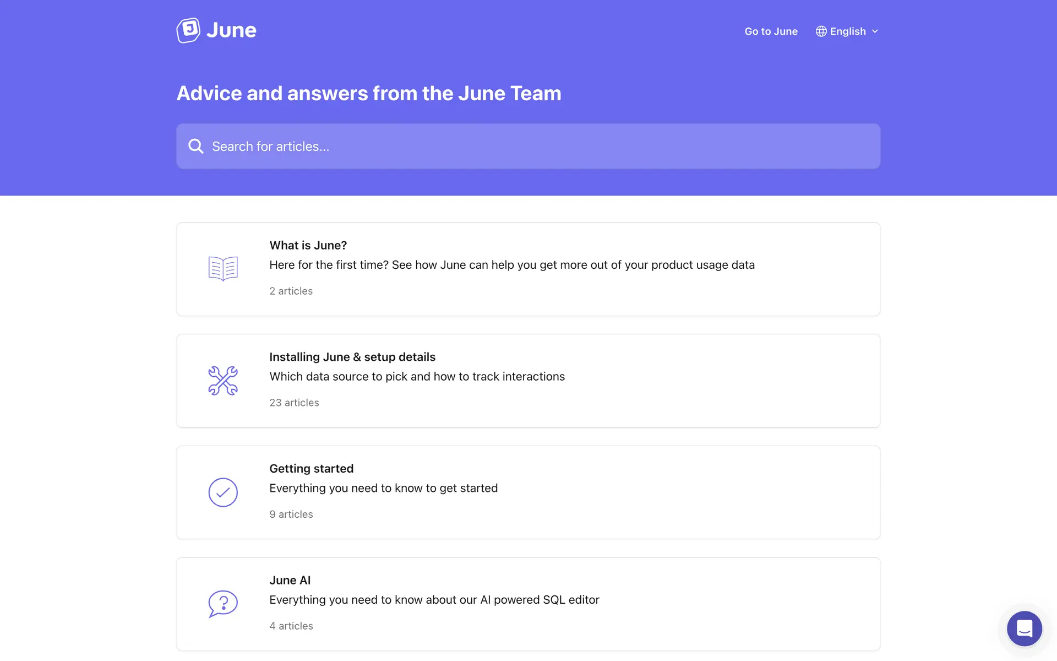Viewport: 1057px width, 661px height.
Task: Click the crossed wrenches tools icon
Action: pyautogui.click(x=223, y=381)
